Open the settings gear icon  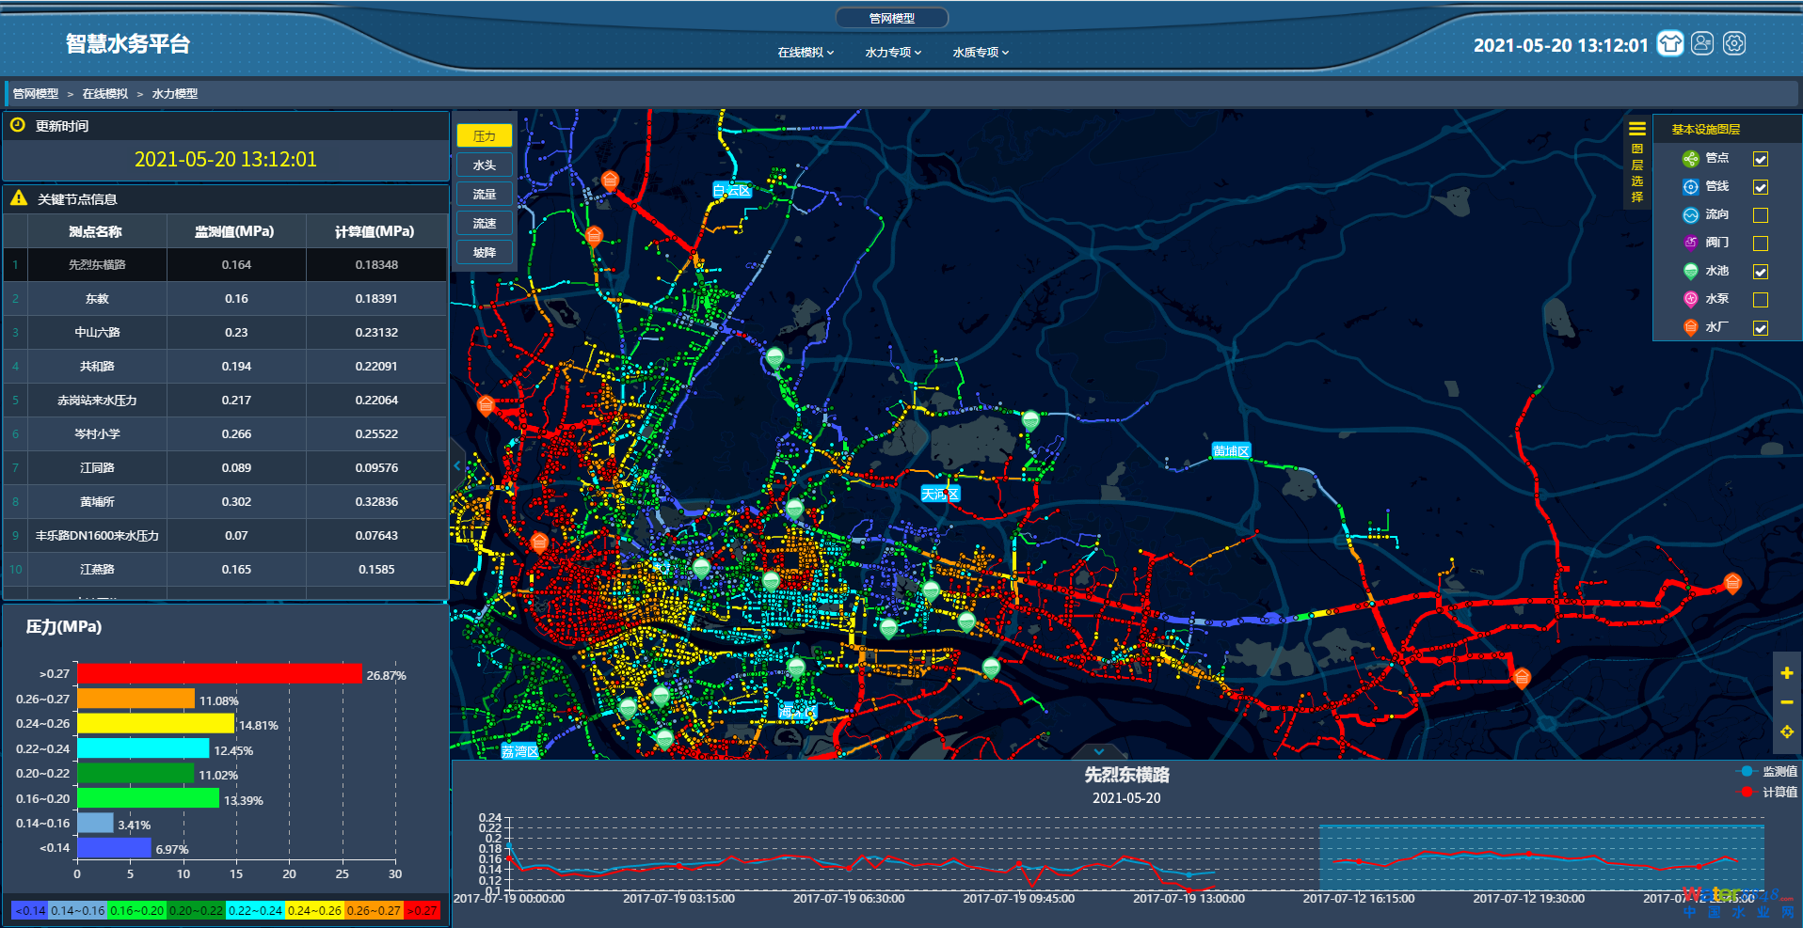[x=1734, y=44]
